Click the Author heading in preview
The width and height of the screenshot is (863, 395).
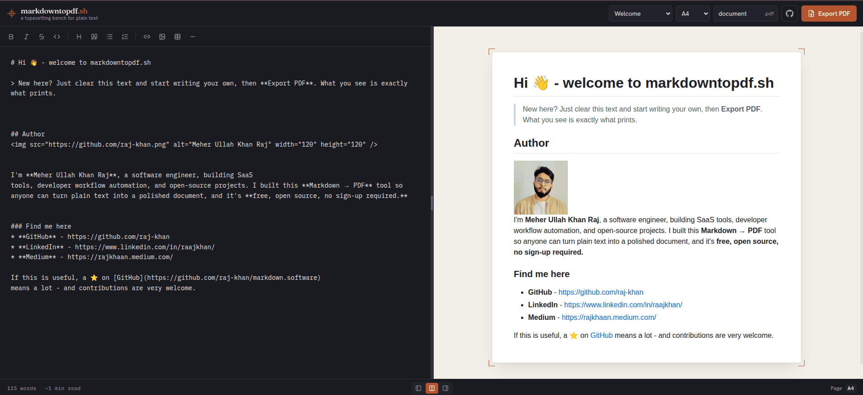click(531, 143)
